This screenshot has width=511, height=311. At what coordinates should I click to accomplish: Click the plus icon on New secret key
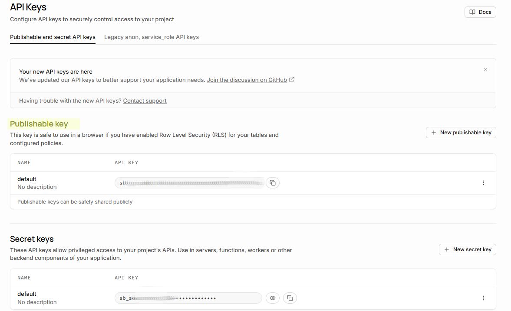[x=446, y=249]
